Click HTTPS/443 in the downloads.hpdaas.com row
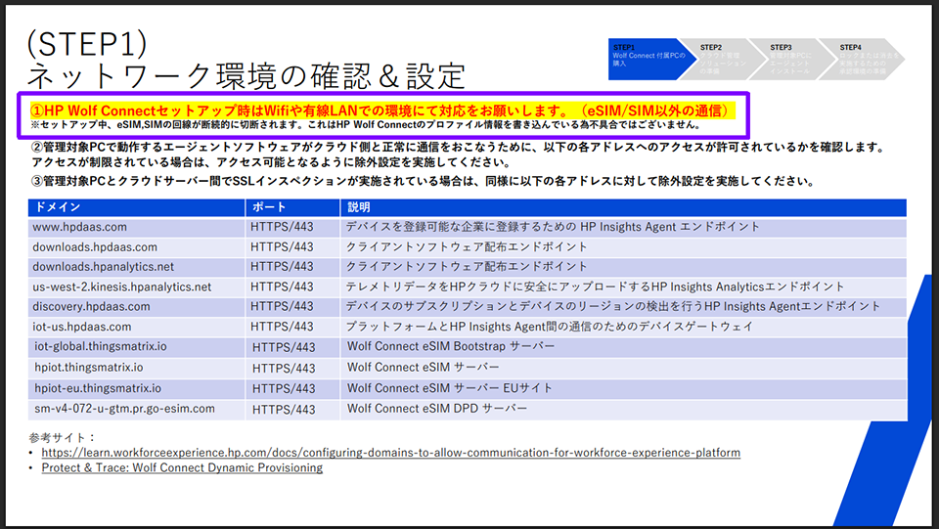The width and height of the screenshot is (939, 529). coord(282,246)
